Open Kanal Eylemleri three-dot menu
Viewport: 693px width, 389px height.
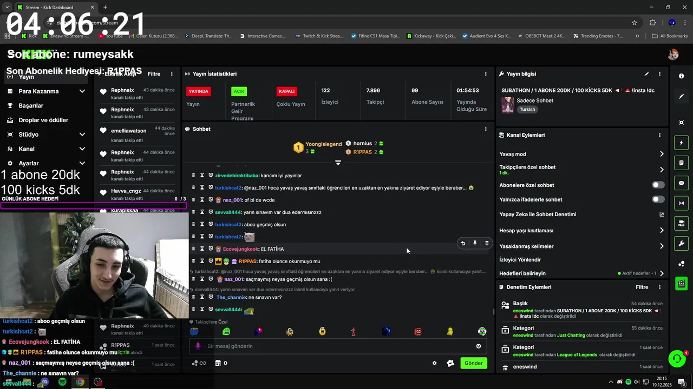[x=659, y=135]
